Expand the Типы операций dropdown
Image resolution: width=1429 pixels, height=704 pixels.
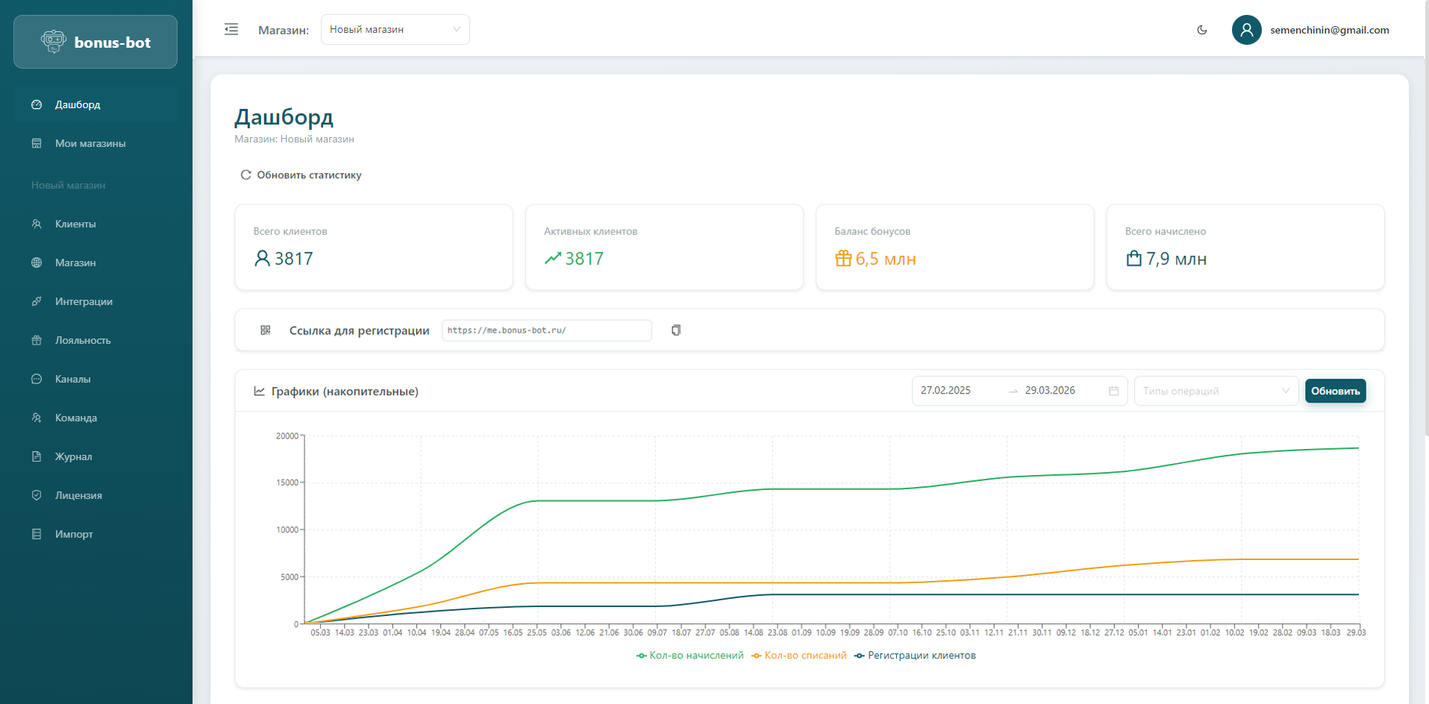(1216, 391)
